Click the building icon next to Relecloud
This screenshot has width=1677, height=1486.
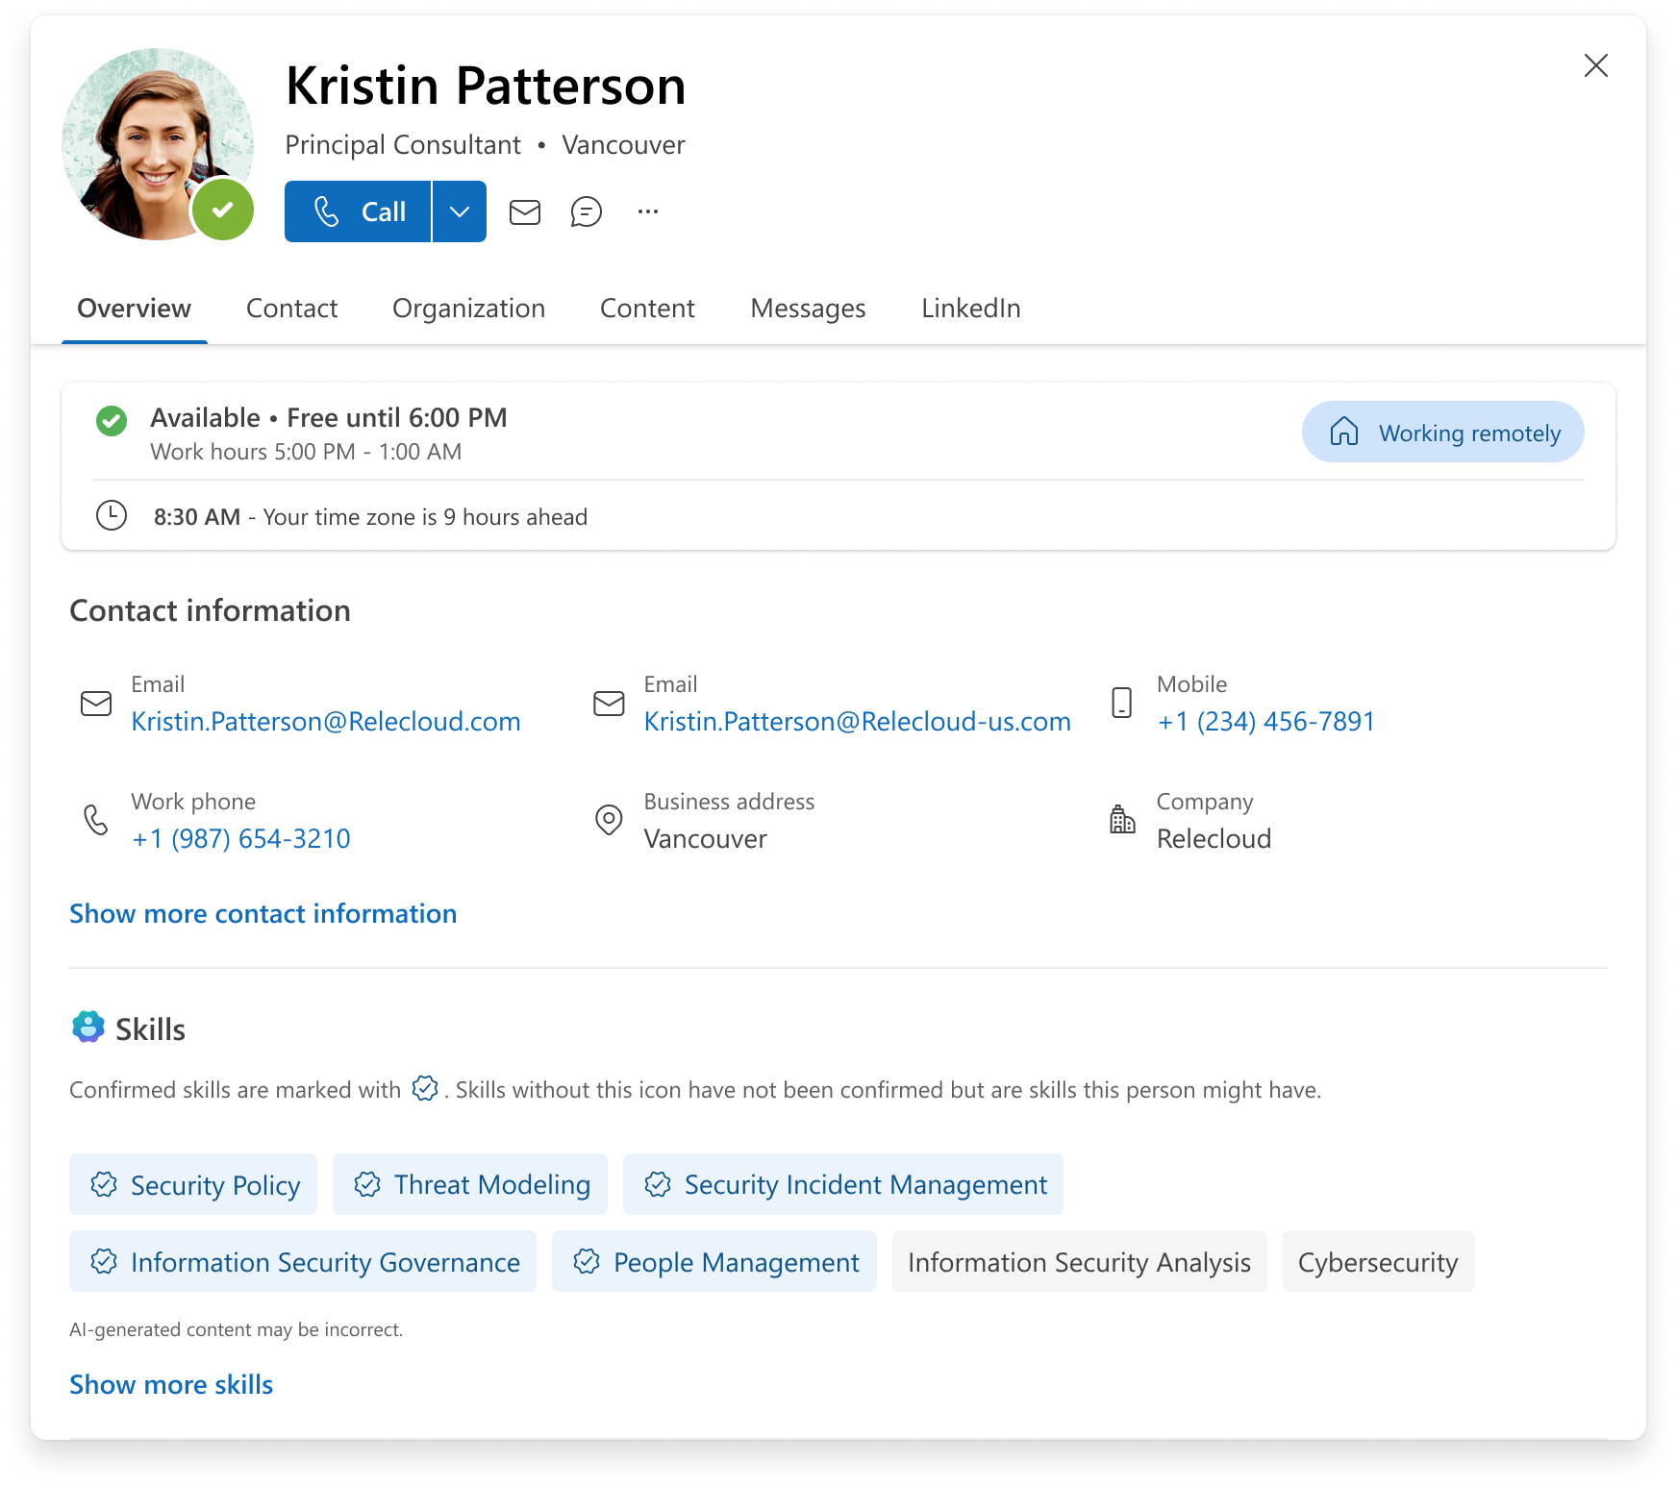pos(1121,821)
